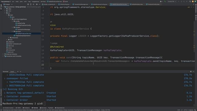Collapse the src folder
The width and height of the screenshot is (197, 111).
coord(5,13)
